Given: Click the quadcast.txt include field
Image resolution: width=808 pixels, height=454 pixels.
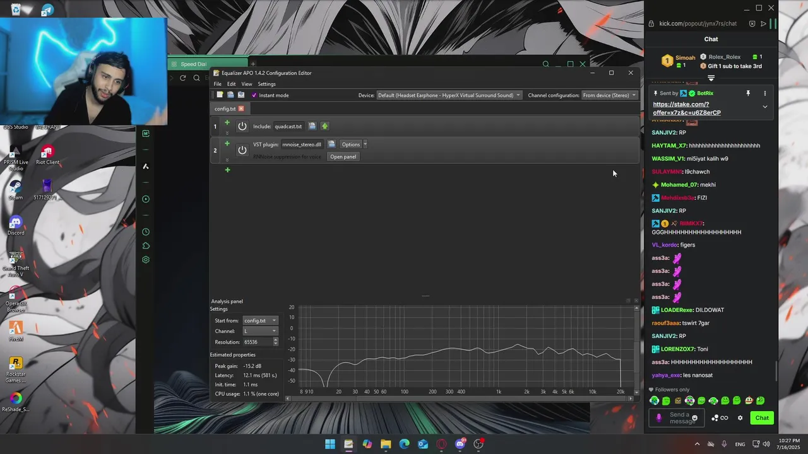Looking at the screenshot, I should (x=288, y=126).
